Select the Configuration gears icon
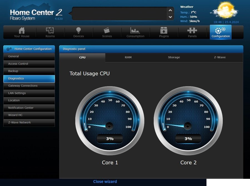The height and width of the screenshot is (186, 250). coord(221,30)
